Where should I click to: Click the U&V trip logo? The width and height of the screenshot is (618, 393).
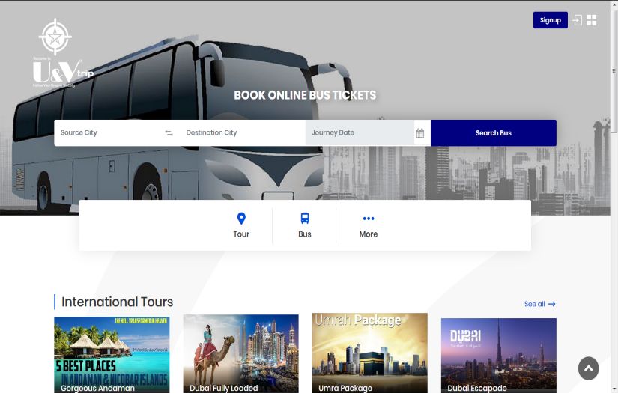click(63, 53)
